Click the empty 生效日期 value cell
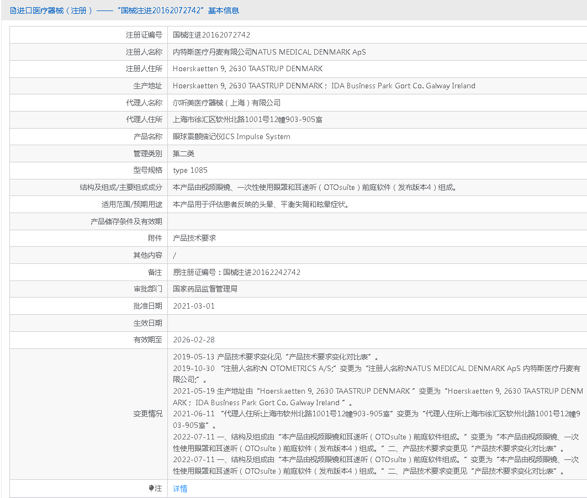Viewport: 587px width, 498px height. pos(376,323)
